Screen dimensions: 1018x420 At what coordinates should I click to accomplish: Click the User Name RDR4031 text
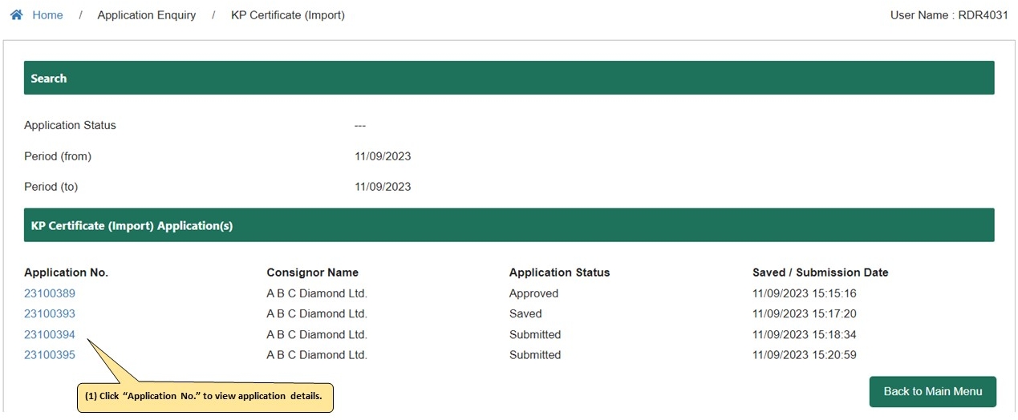(949, 15)
